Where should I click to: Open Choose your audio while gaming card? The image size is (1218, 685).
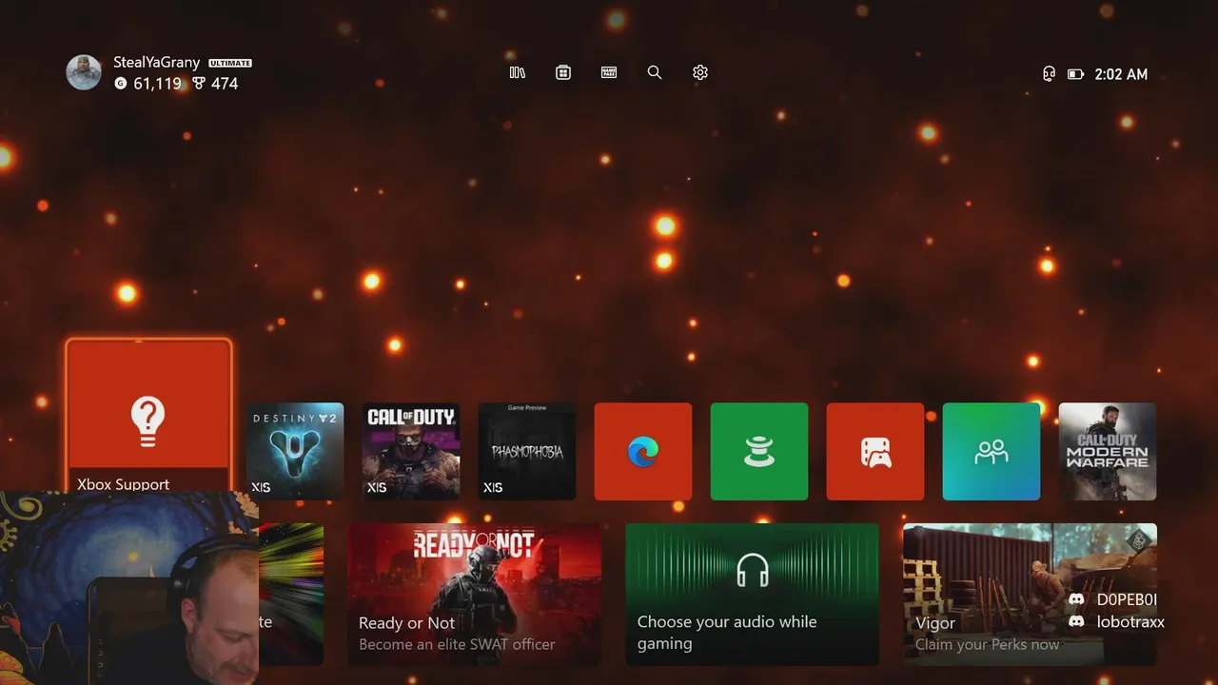click(753, 595)
